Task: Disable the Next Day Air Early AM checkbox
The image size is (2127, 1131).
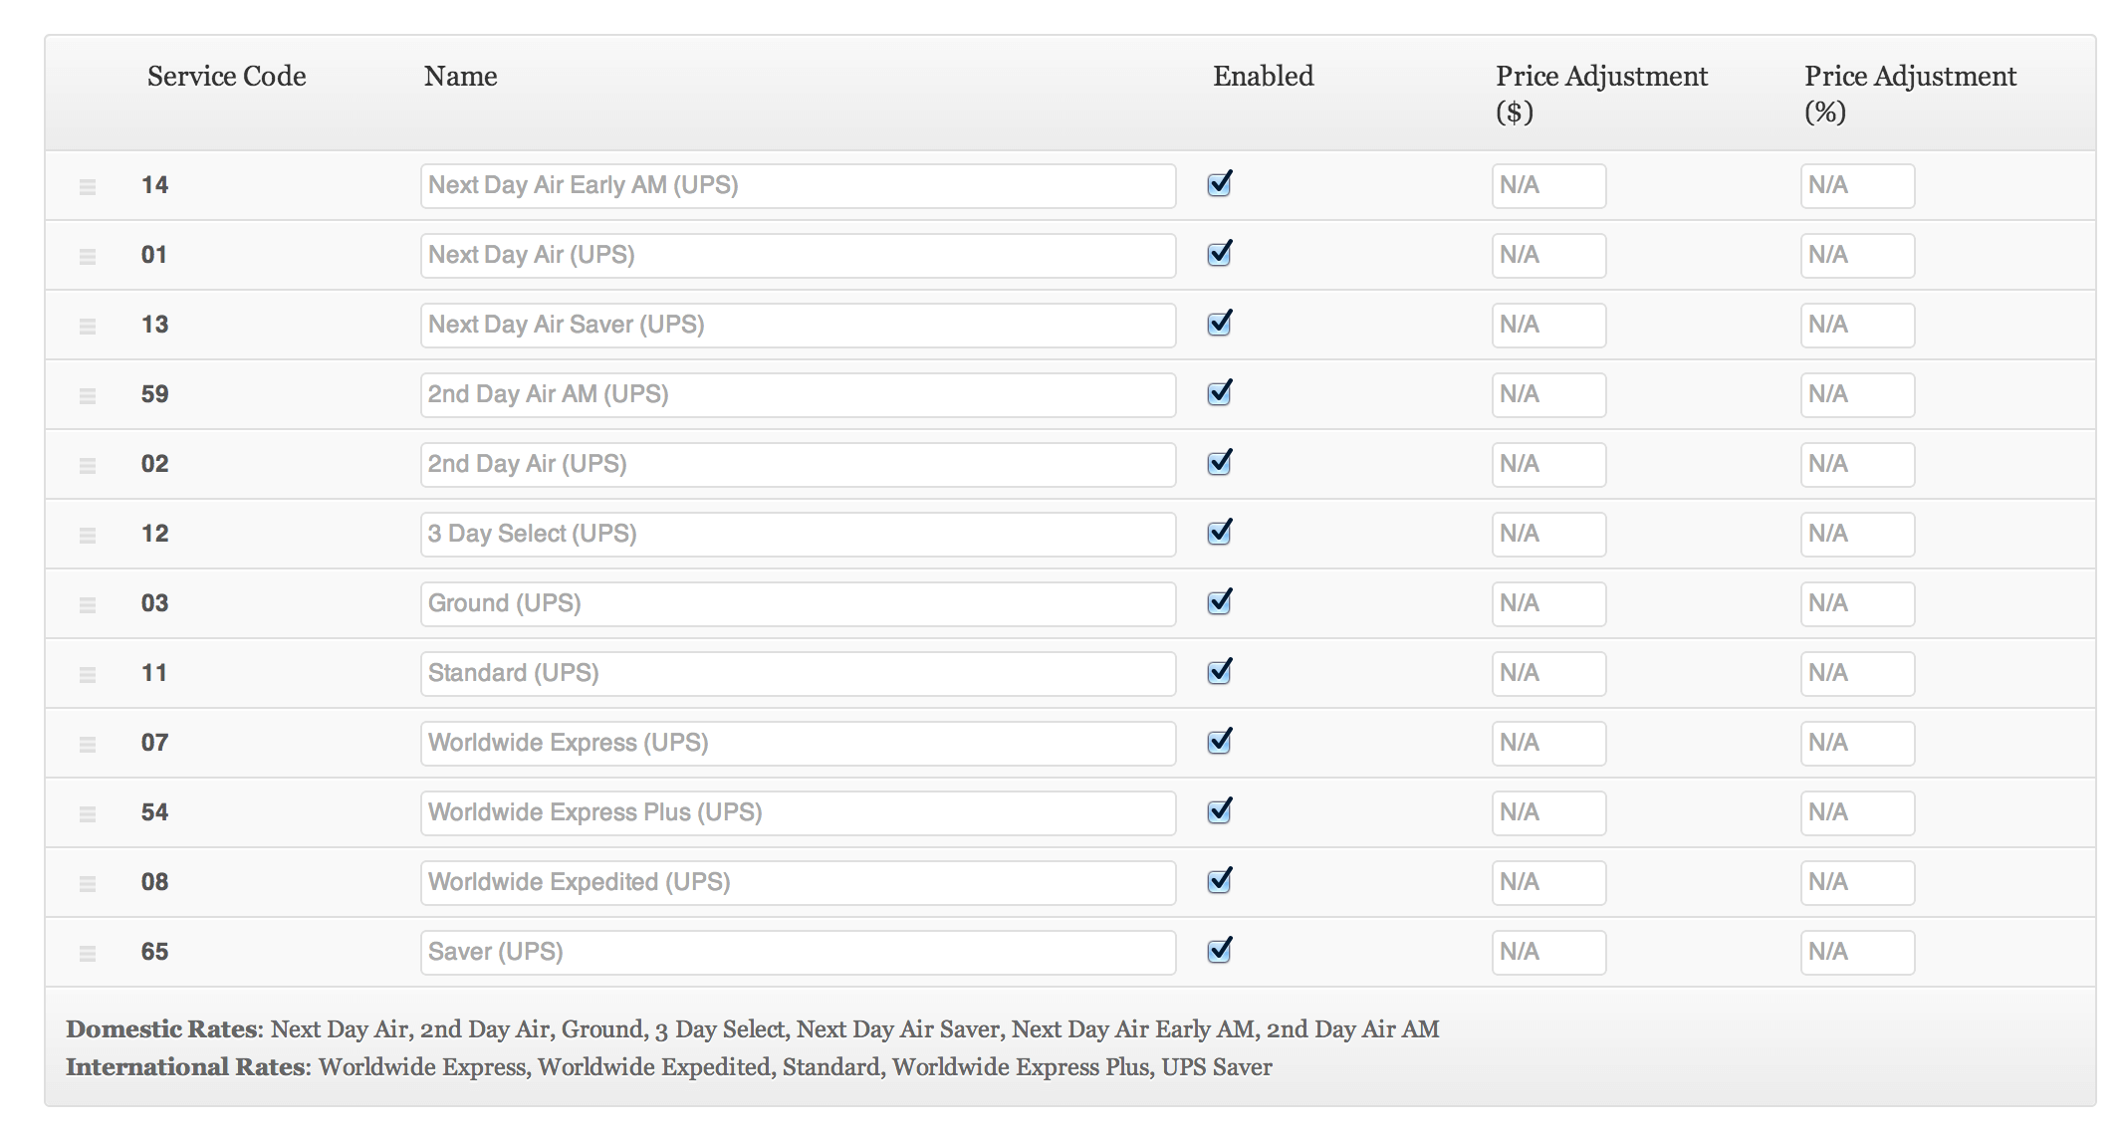Action: click(1218, 184)
